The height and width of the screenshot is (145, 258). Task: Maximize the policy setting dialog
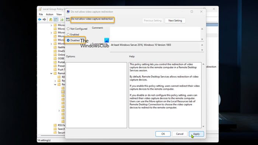(192, 11)
